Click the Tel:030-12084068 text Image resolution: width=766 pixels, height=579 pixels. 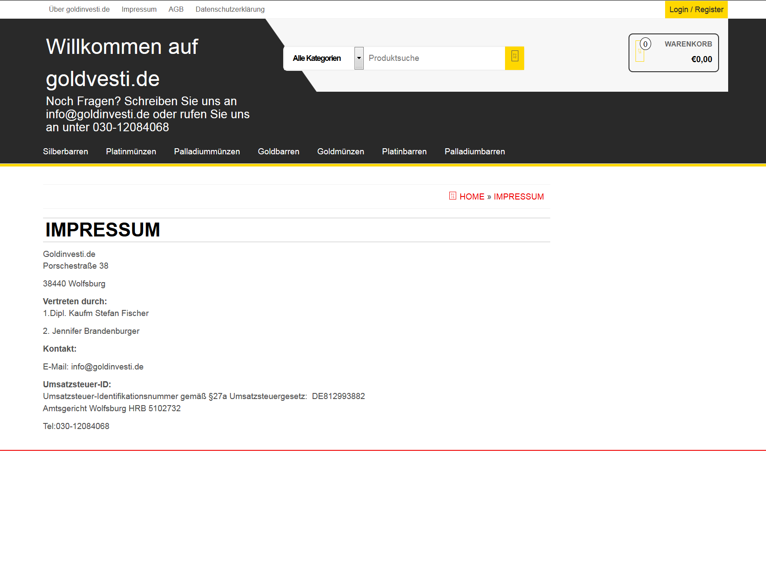click(76, 426)
